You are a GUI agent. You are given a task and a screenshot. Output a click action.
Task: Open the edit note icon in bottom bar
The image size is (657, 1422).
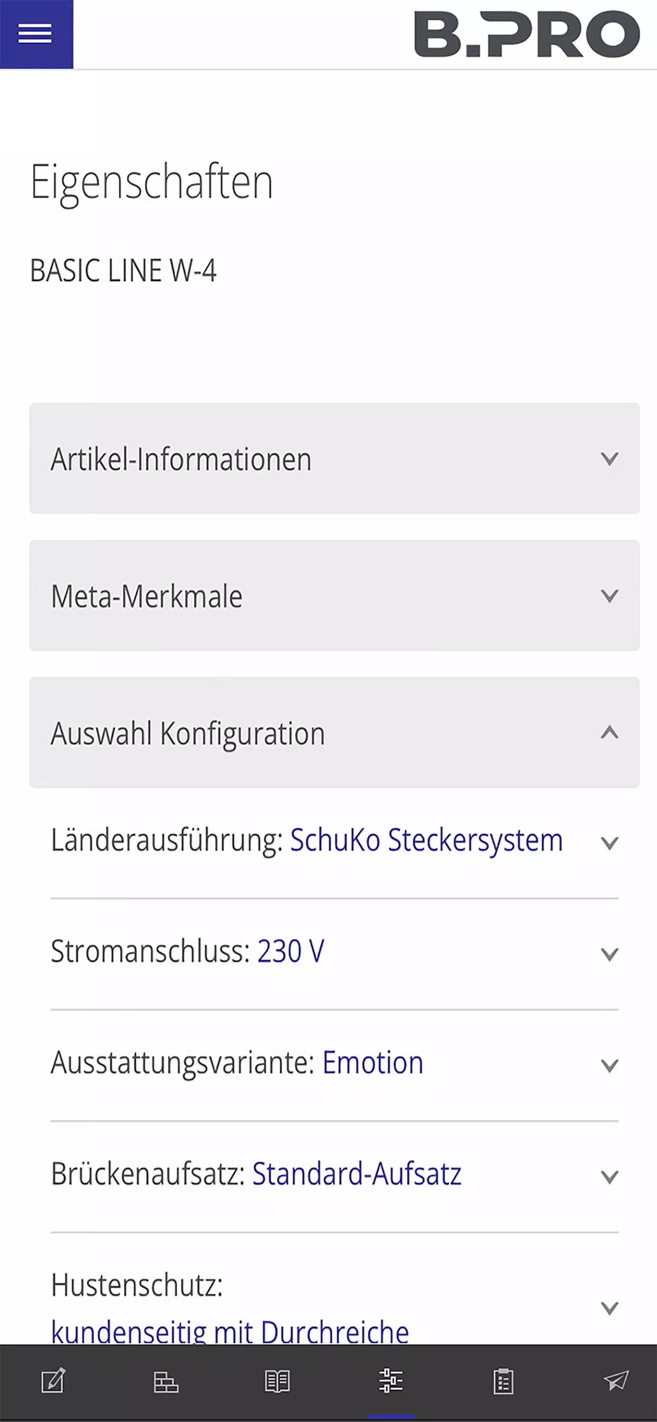point(53,1381)
